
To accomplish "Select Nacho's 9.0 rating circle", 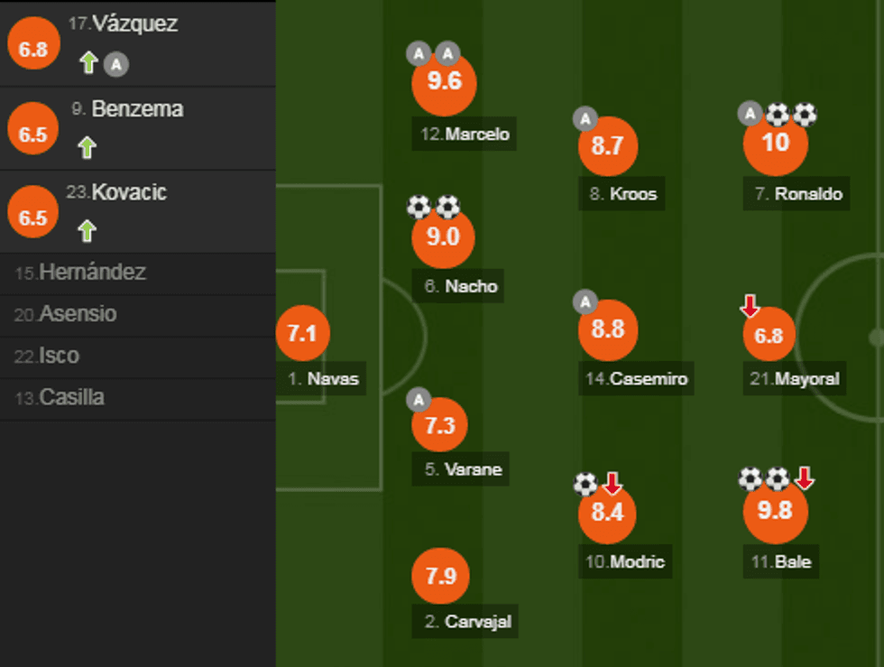I will click(442, 236).
